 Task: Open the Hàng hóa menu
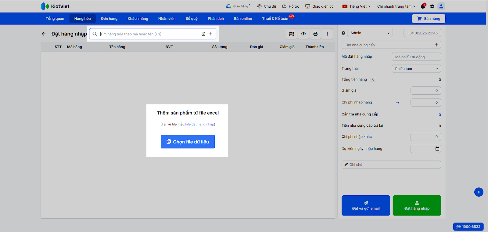coord(82,19)
